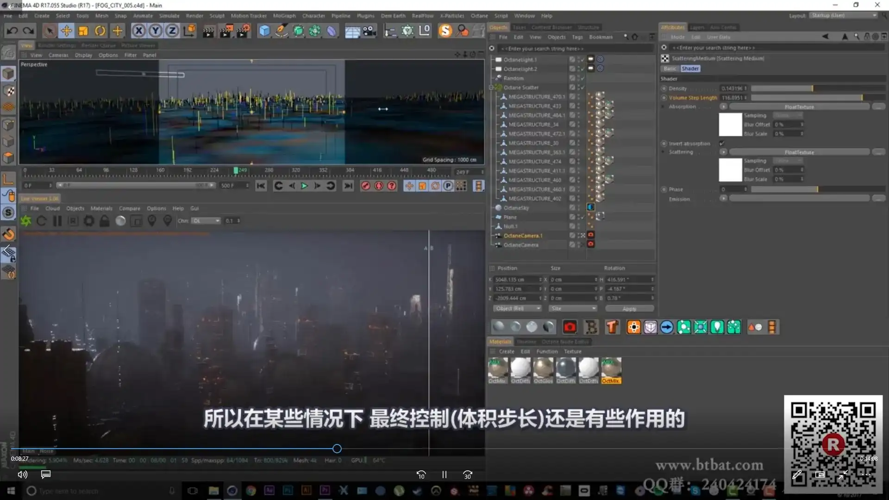Add a Cube primitive from the toolbar

264,31
